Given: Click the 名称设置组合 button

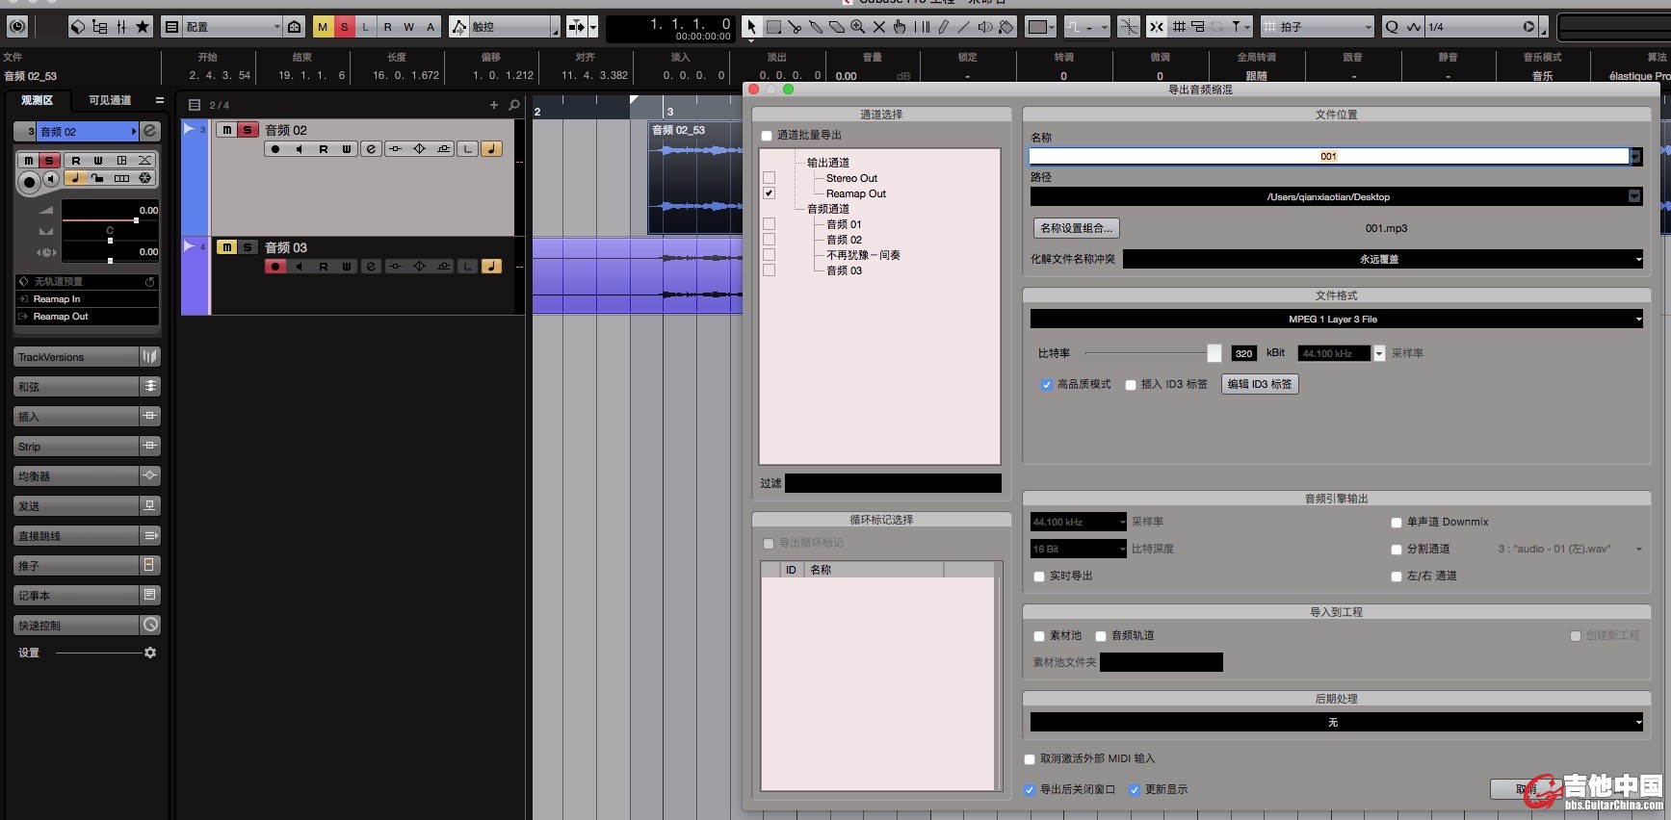Looking at the screenshot, I should pyautogui.click(x=1076, y=228).
